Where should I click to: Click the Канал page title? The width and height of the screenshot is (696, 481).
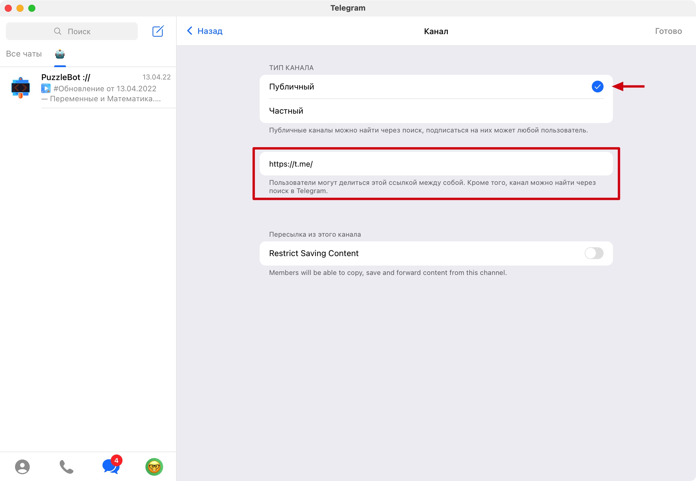(436, 31)
